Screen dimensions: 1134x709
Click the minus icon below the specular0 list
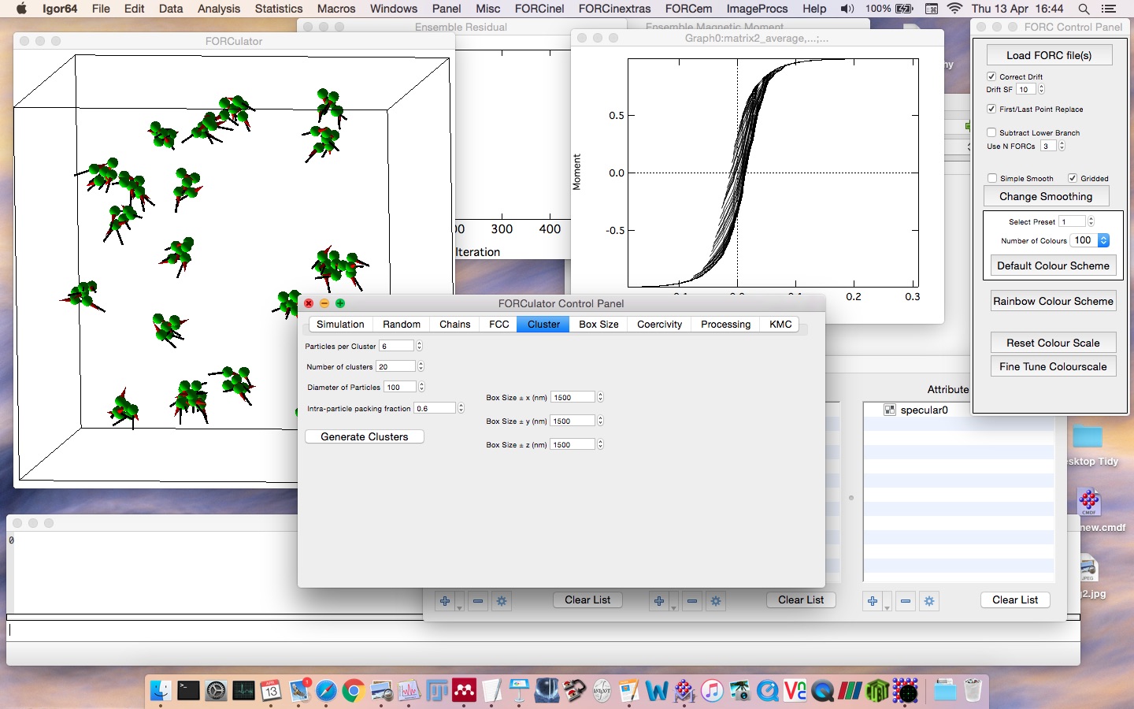click(x=906, y=601)
